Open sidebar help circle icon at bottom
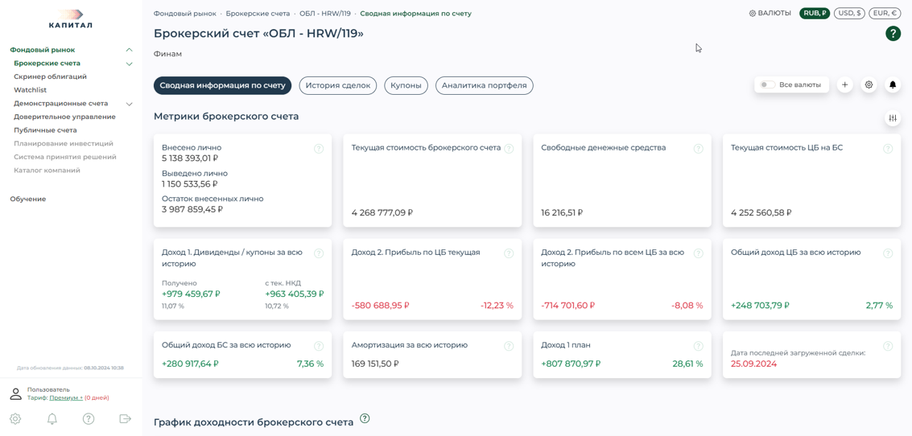 pos(89,418)
